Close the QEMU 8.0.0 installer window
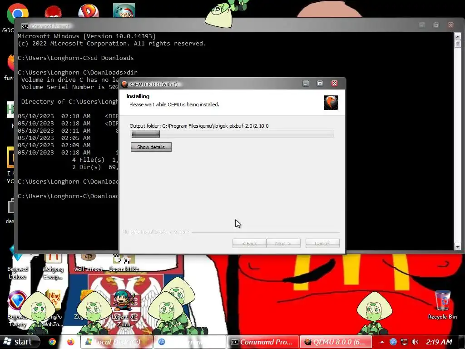The height and width of the screenshot is (349, 465). (334, 84)
